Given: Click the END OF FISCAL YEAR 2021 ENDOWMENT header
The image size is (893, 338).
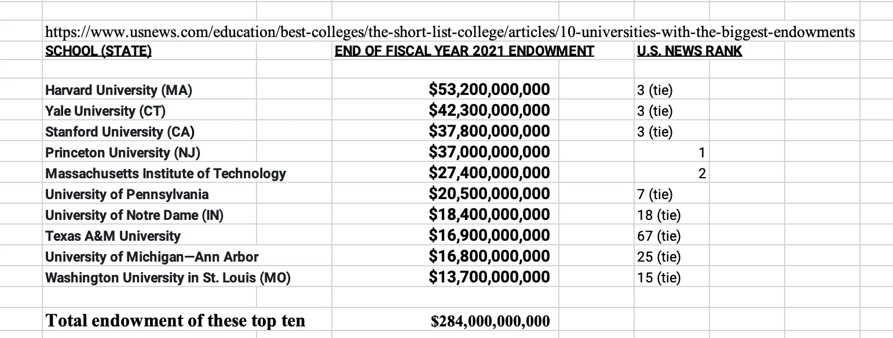Looking at the screenshot, I should 464,51.
